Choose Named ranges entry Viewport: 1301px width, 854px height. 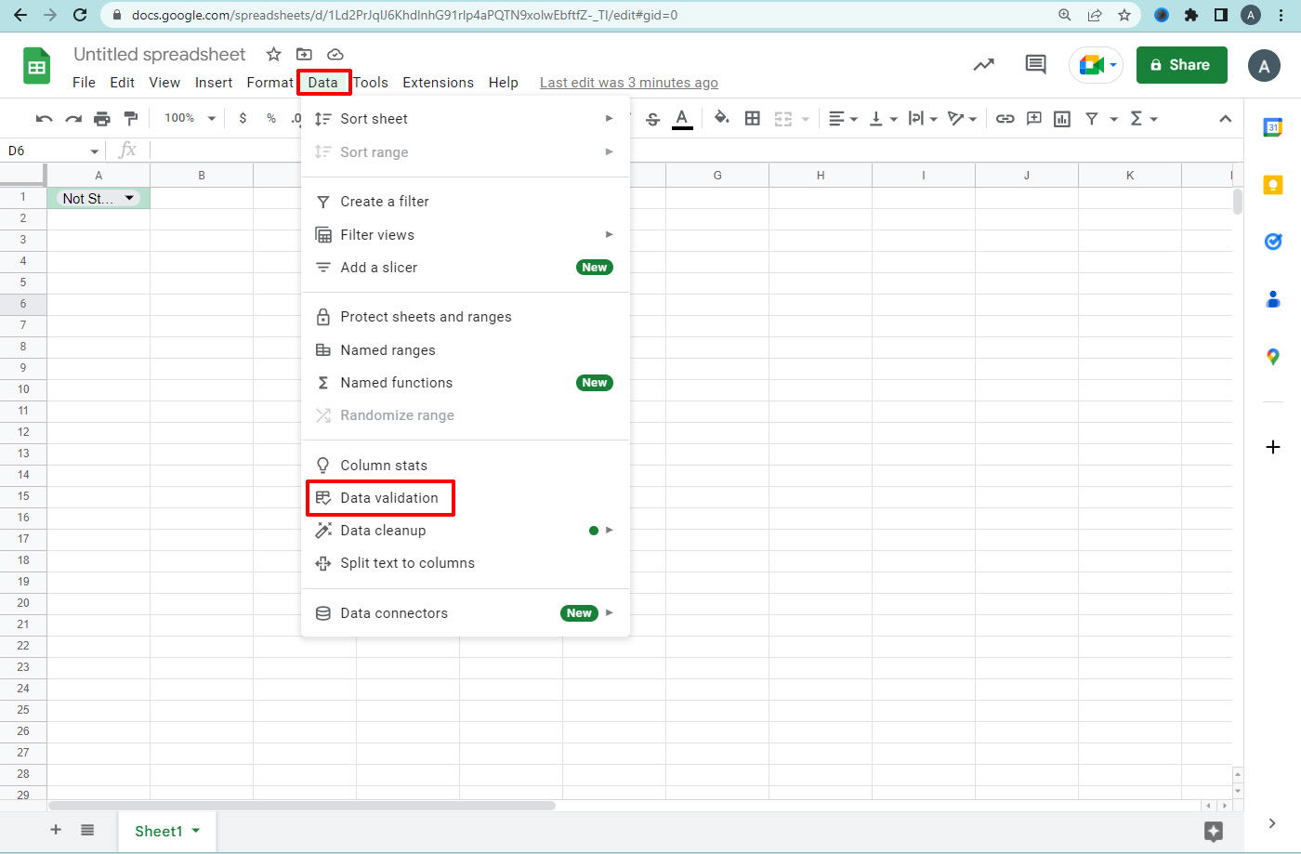click(x=466, y=350)
